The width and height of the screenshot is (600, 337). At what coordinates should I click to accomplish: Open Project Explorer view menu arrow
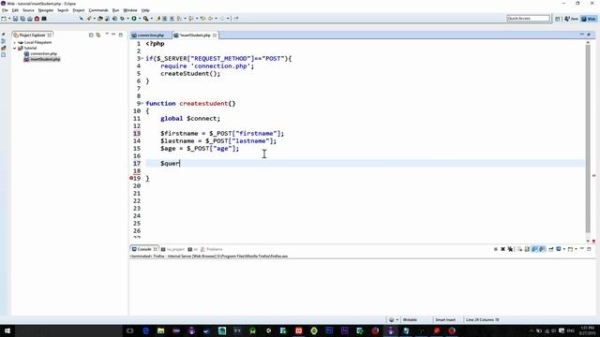pyautogui.click(x=107, y=35)
